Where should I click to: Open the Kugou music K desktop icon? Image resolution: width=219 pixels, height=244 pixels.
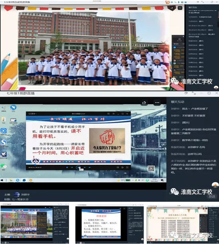4,131
